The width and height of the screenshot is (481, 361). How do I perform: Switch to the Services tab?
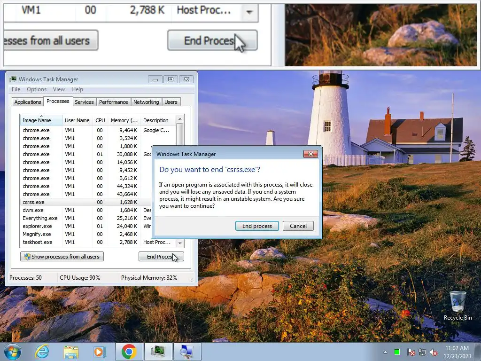point(84,102)
